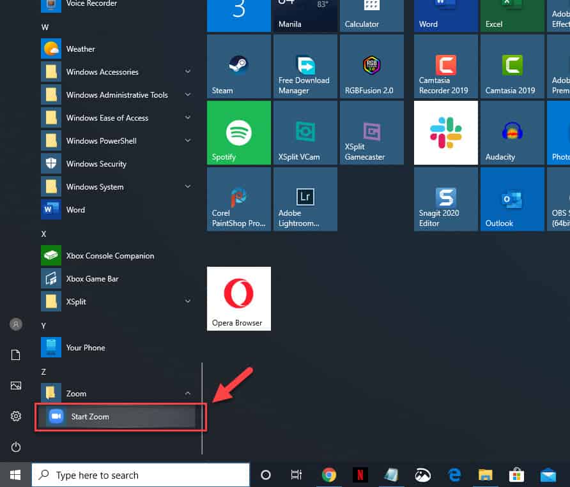The height and width of the screenshot is (487, 570).
Task: Jump to letter W section header
Action: (45, 27)
